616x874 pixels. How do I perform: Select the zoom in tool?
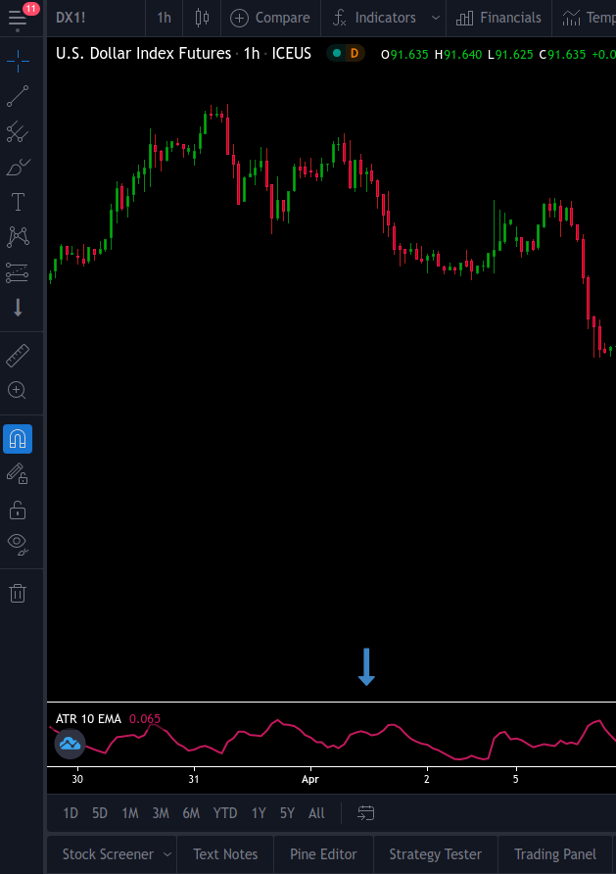click(x=18, y=390)
